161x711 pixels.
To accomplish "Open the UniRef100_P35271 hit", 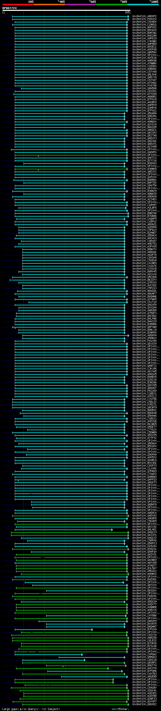I will click(144, 404).
